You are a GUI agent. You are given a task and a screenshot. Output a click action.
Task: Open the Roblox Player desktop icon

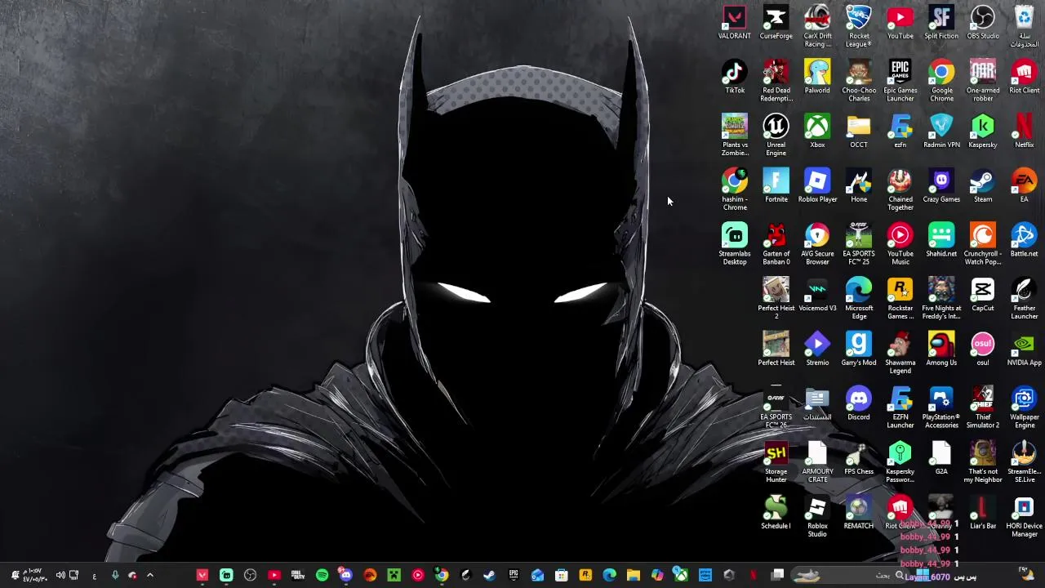[817, 186]
